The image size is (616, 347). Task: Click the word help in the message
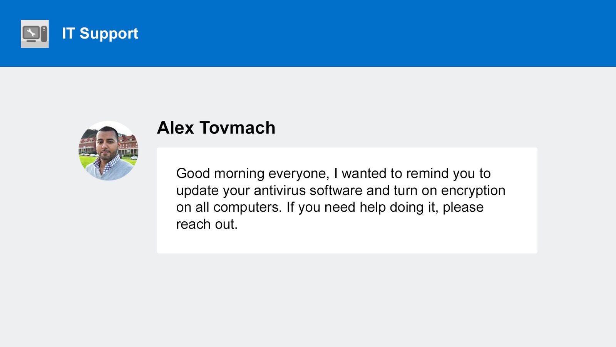click(372, 208)
